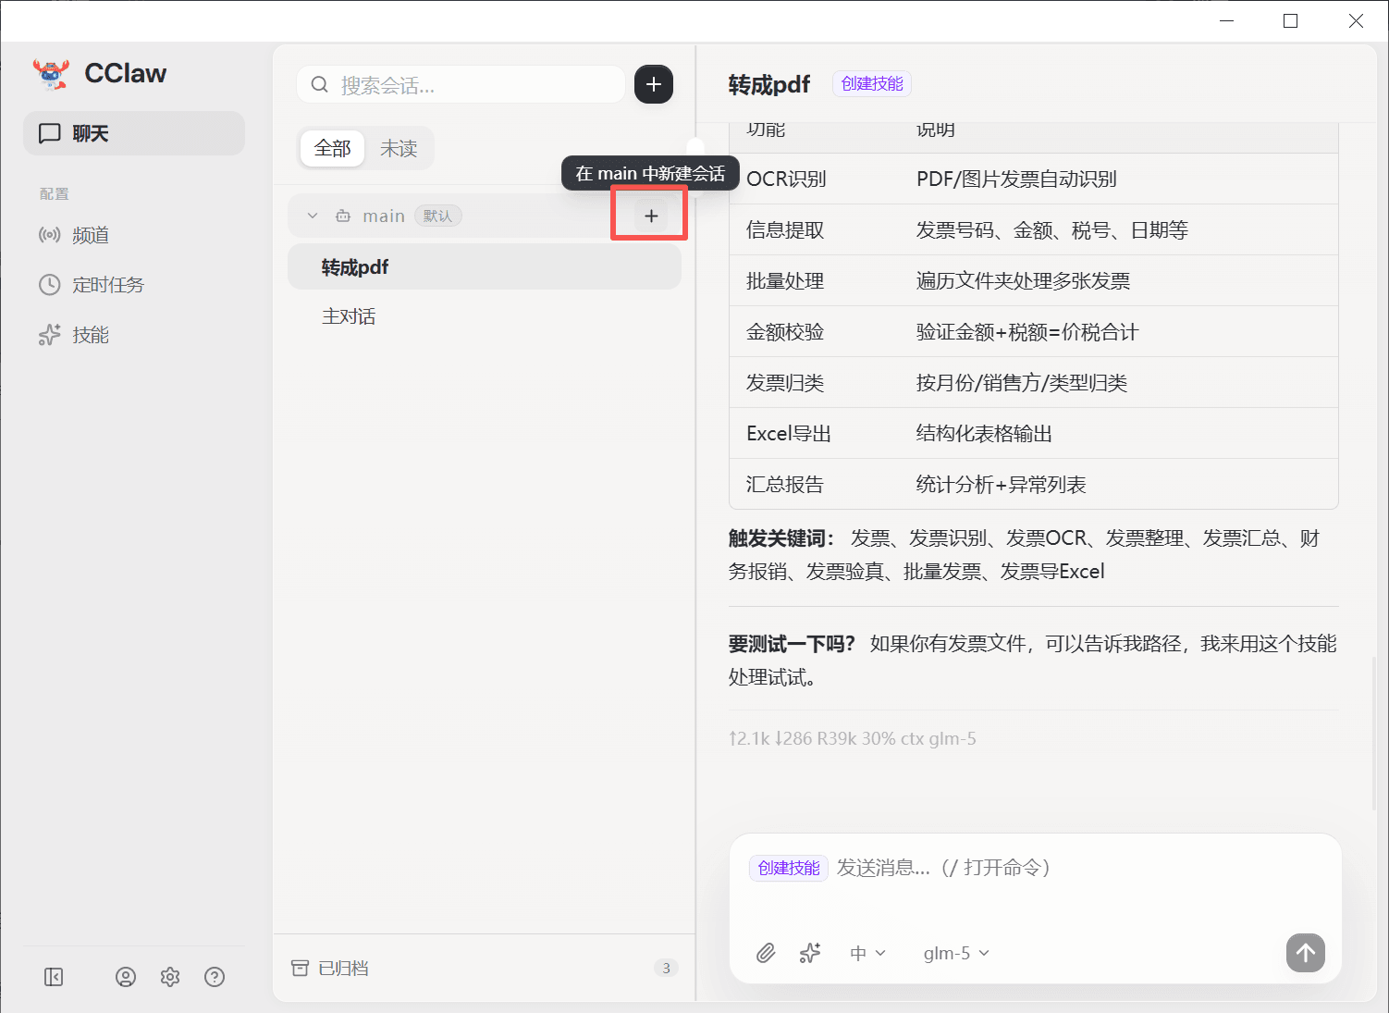Switch to the 未读 tab
The height and width of the screenshot is (1013, 1389).
399,148
